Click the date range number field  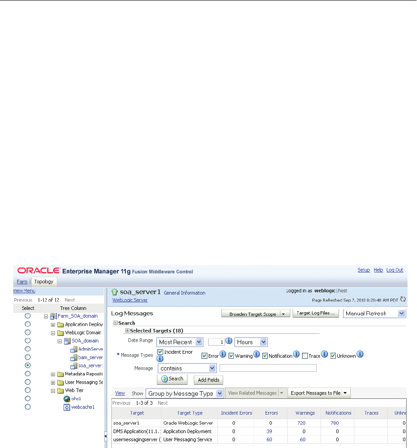[x=217, y=342]
